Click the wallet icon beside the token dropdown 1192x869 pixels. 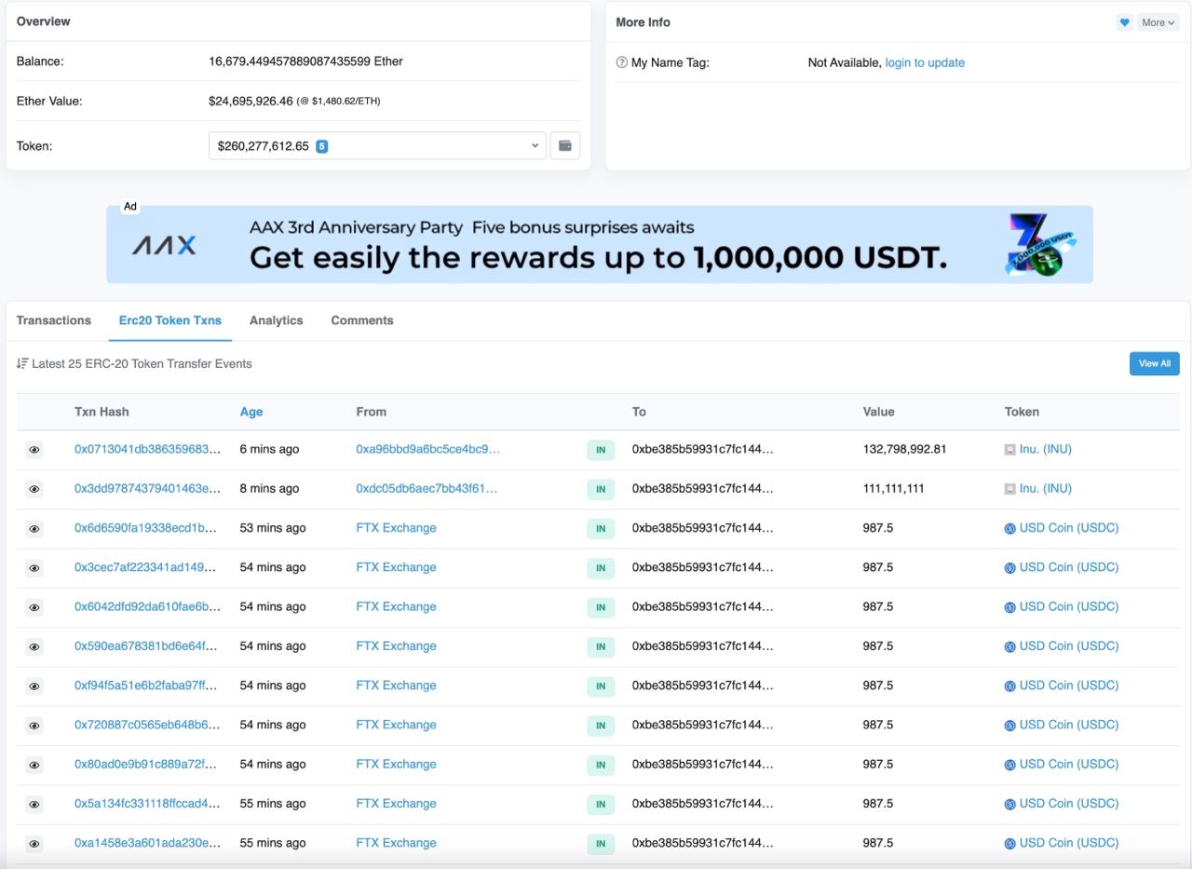565,146
